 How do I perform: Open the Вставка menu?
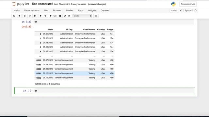(57, 10)
